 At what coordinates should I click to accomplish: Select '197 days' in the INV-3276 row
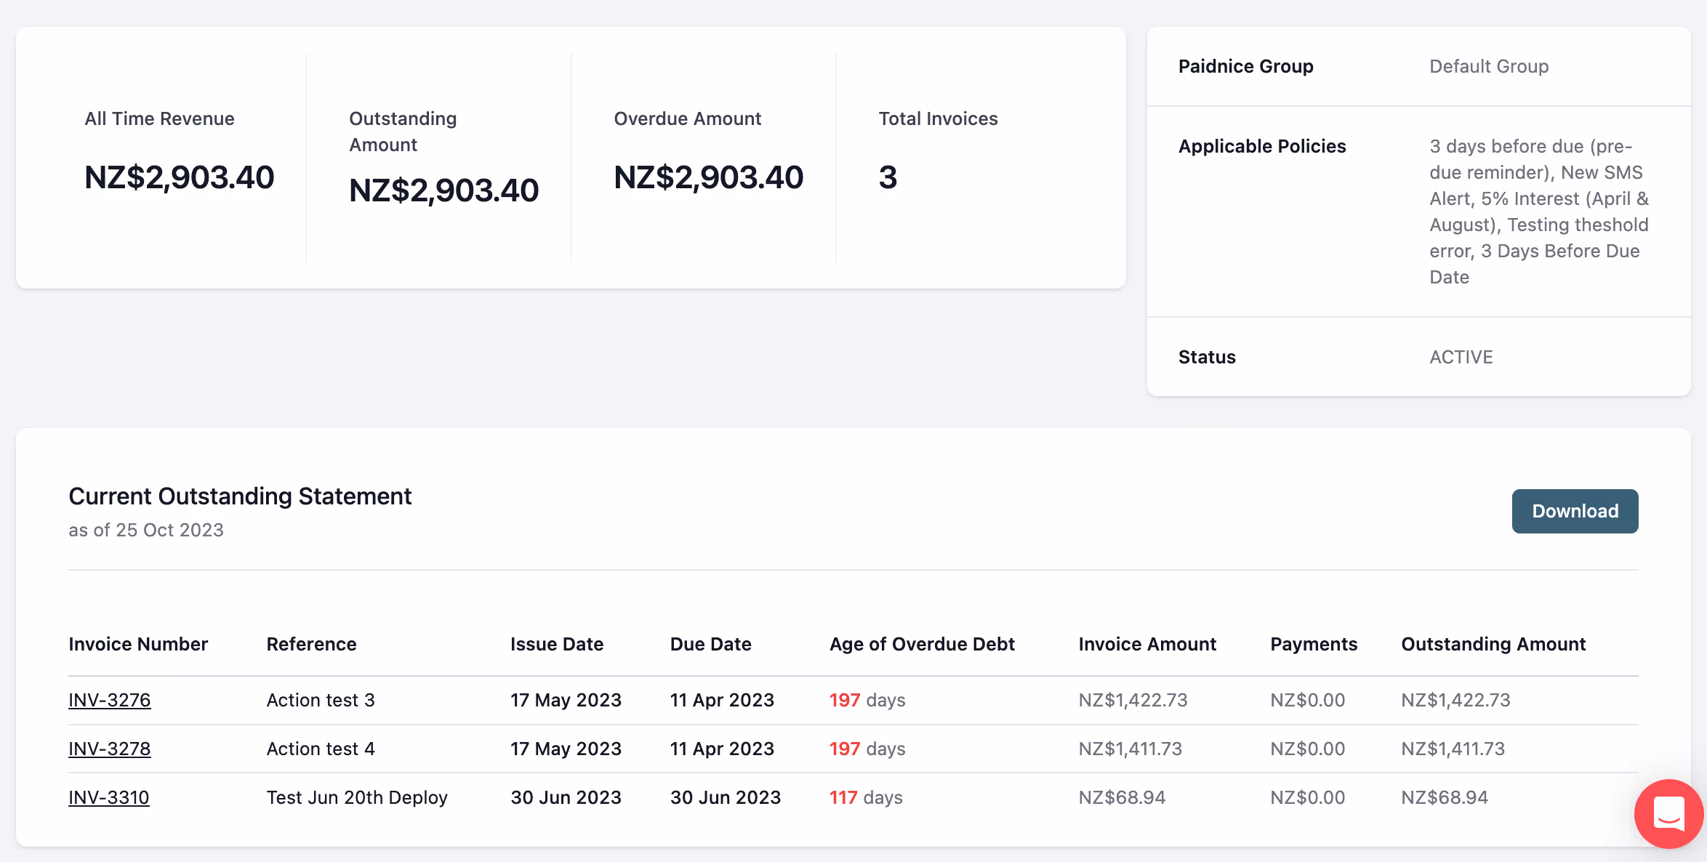(867, 700)
